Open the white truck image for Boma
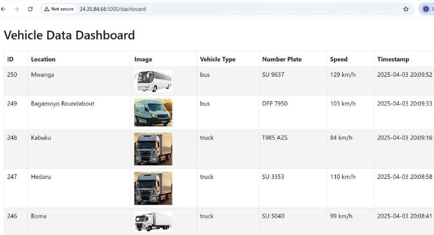Viewport: 434px width, 235px height. point(153,221)
